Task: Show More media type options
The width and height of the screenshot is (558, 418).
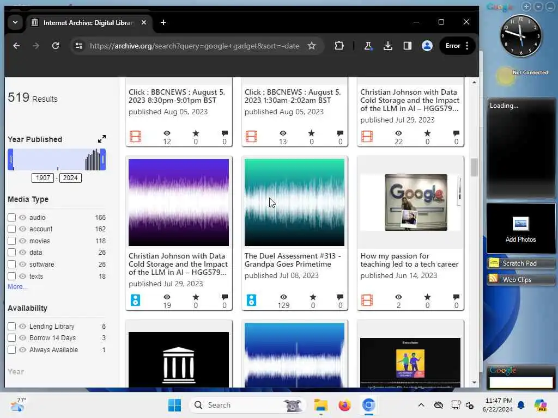Action: coord(16,286)
